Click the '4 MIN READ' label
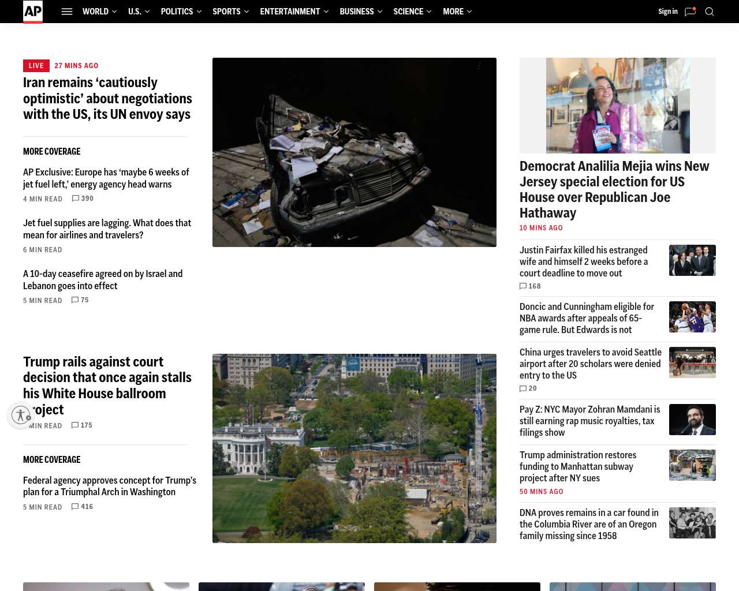Screen dimensions: 739x591 coord(43,199)
